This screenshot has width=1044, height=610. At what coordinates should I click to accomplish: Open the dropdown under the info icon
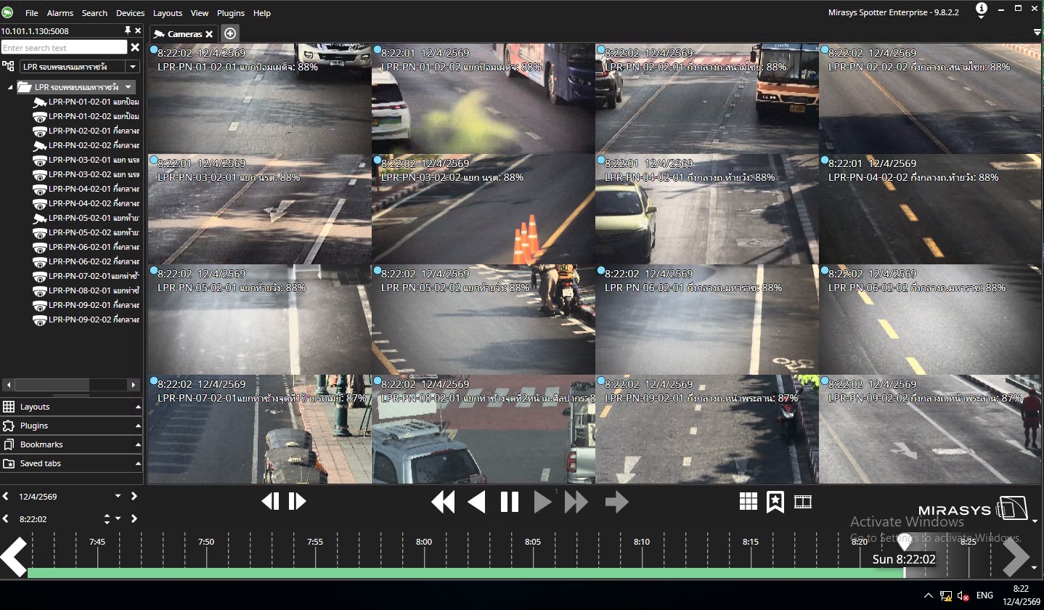[x=982, y=19]
